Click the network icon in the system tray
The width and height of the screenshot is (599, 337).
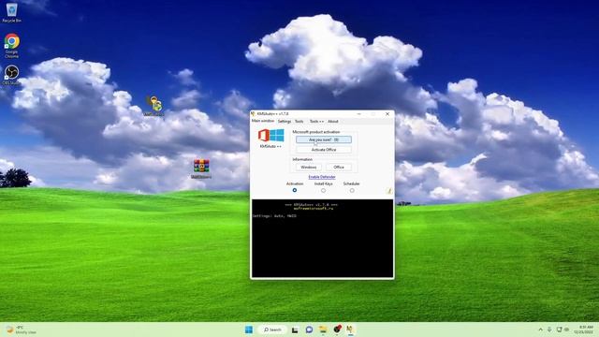coord(559,330)
